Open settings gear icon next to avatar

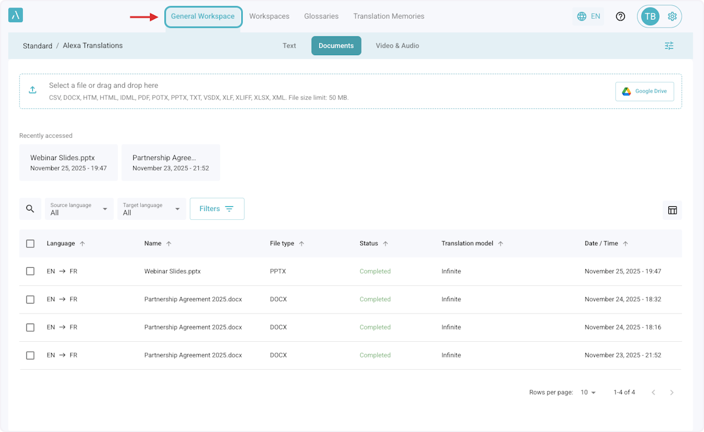point(672,16)
